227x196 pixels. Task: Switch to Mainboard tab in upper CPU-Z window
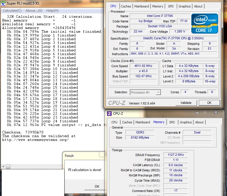pyautogui.click(x=142, y=6)
